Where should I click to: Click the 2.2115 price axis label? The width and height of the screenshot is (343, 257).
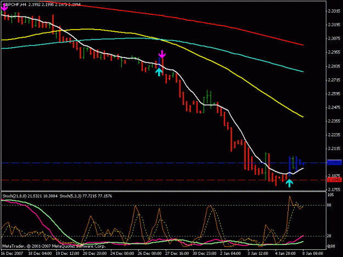point(334,149)
